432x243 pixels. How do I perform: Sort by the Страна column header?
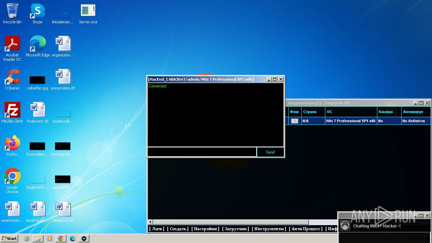click(x=314, y=112)
